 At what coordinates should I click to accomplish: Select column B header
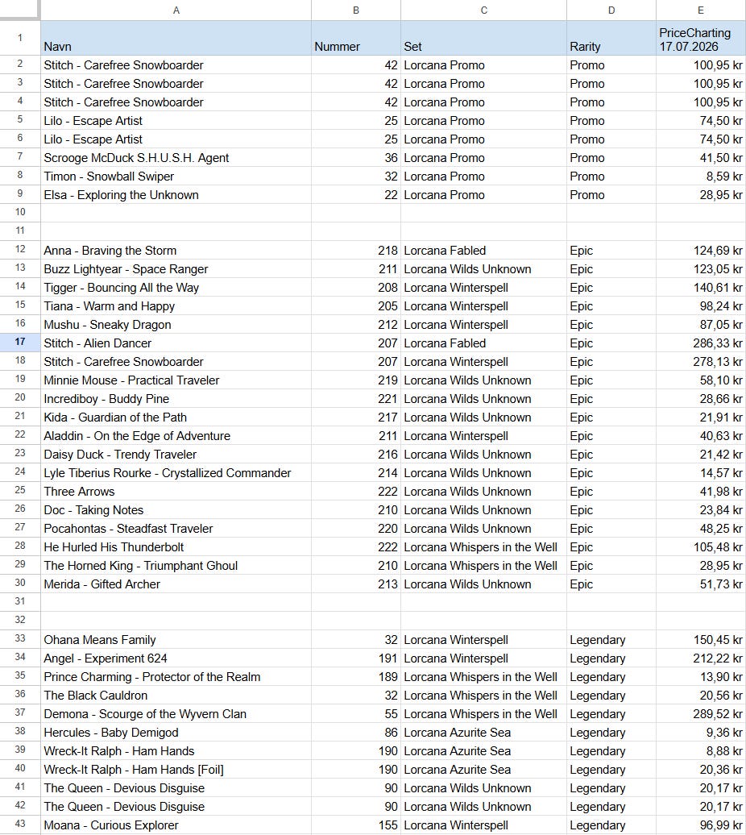356,10
